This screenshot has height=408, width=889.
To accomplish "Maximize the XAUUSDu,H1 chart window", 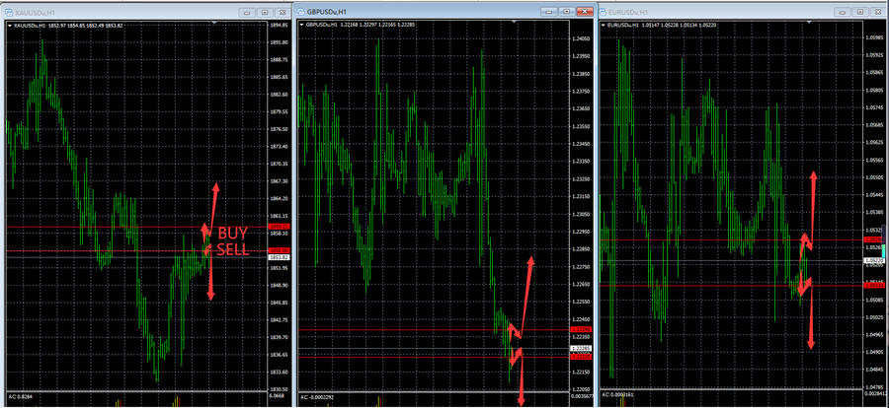I will coord(264,11).
